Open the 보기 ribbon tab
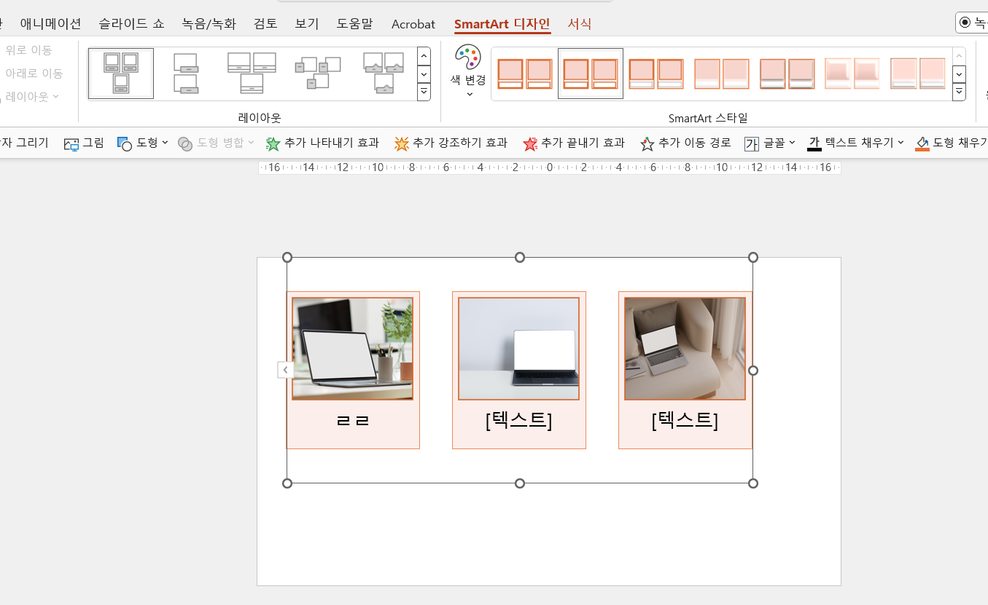The width and height of the screenshot is (988, 605). (x=307, y=23)
